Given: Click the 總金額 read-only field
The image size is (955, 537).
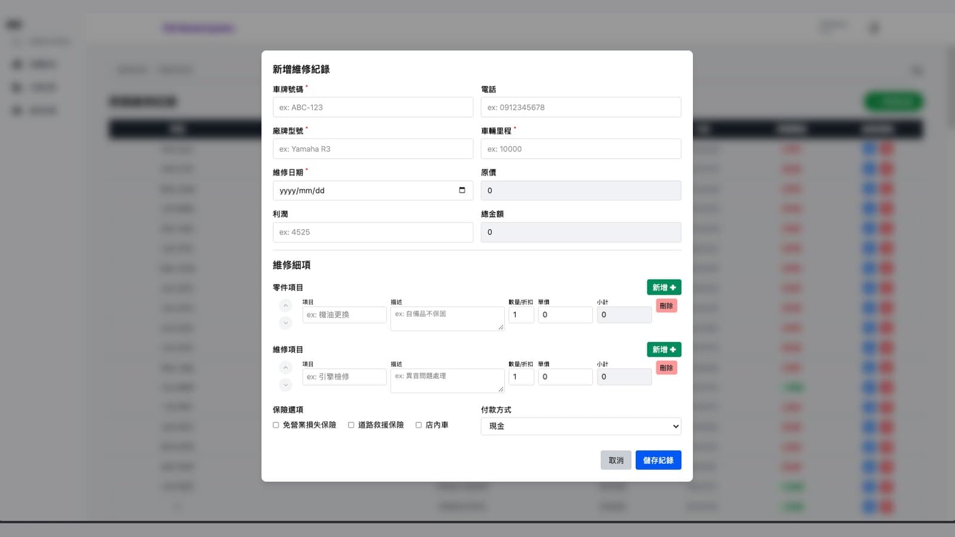Looking at the screenshot, I should click(x=581, y=232).
